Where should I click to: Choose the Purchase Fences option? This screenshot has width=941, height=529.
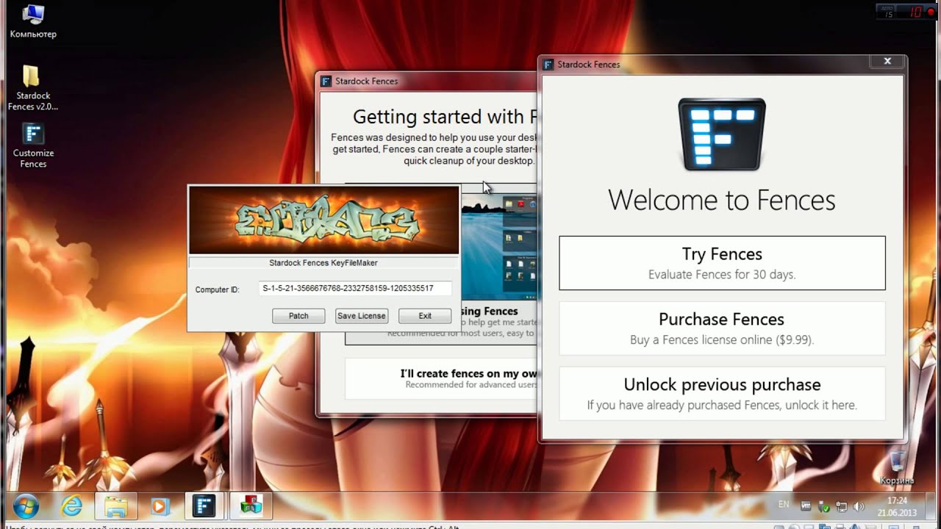[722, 328]
